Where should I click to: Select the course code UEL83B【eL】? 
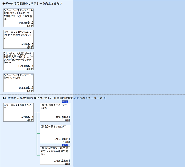26,88
